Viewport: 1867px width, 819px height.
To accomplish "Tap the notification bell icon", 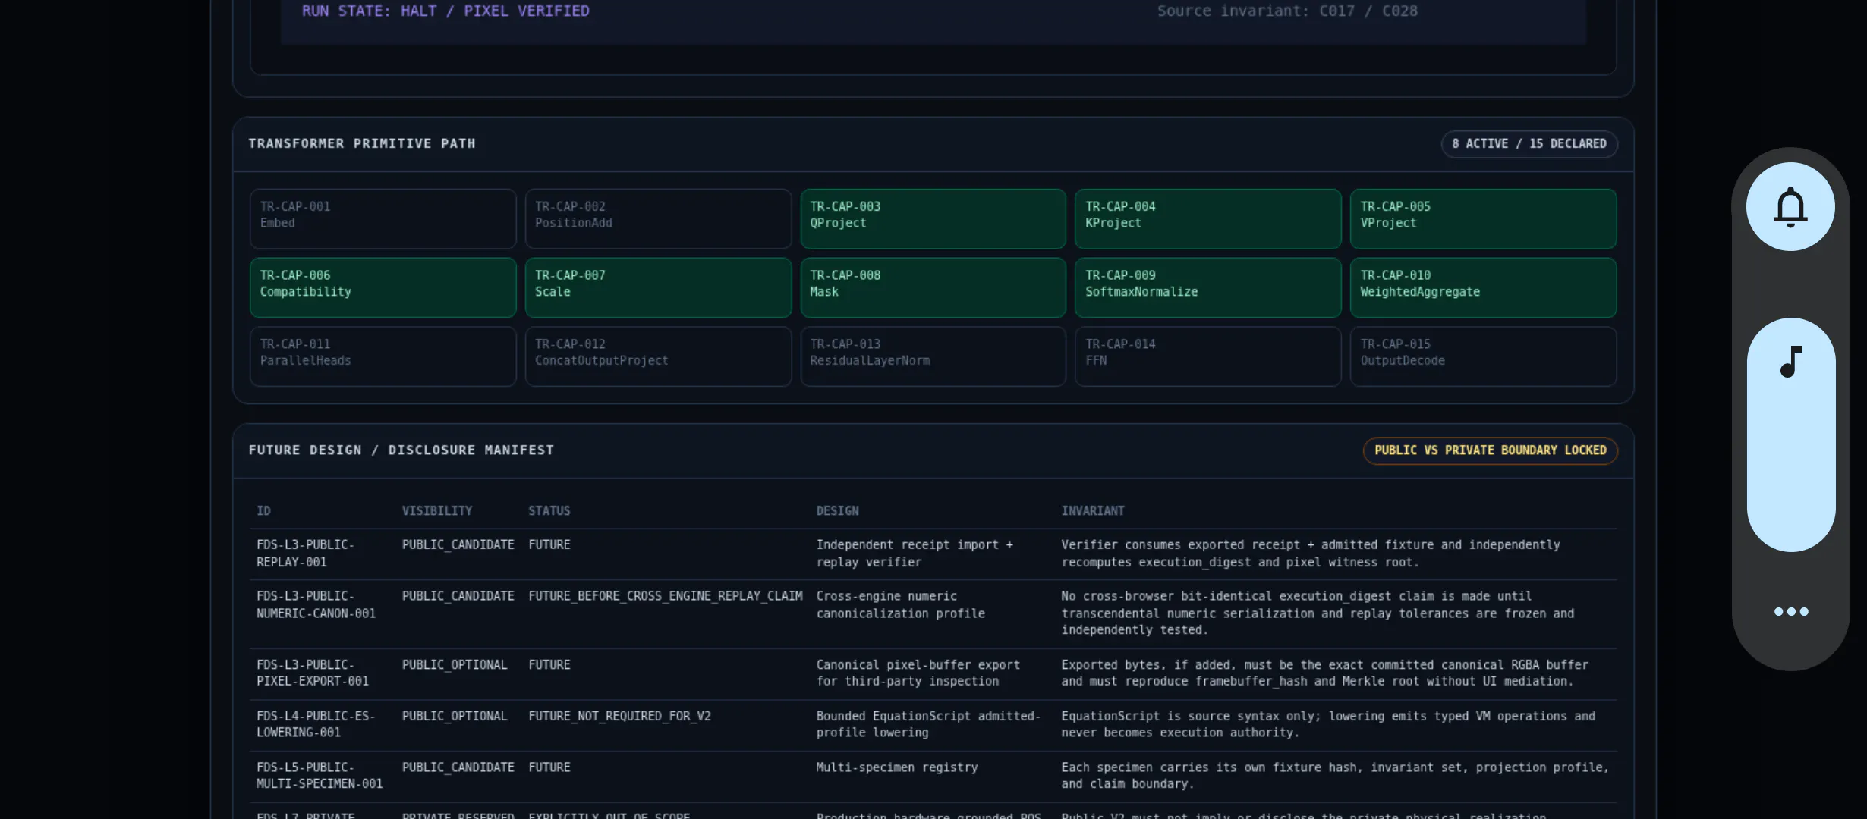I will point(1790,206).
